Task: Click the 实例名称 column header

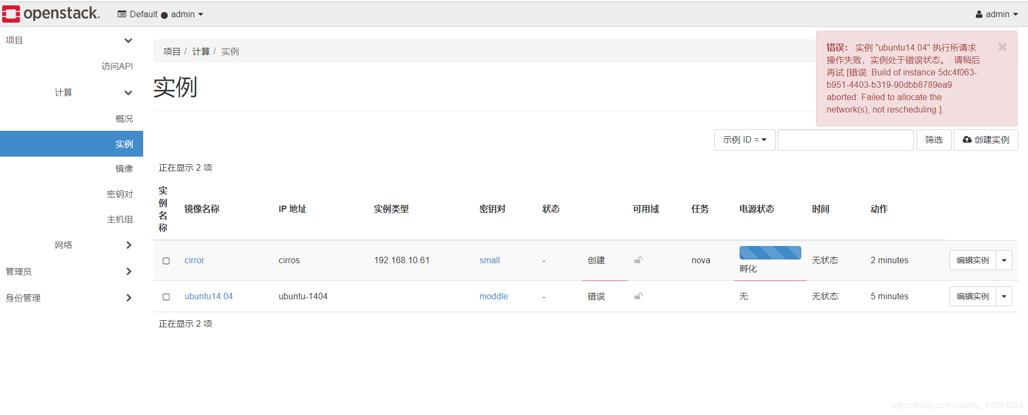Action: coord(163,209)
